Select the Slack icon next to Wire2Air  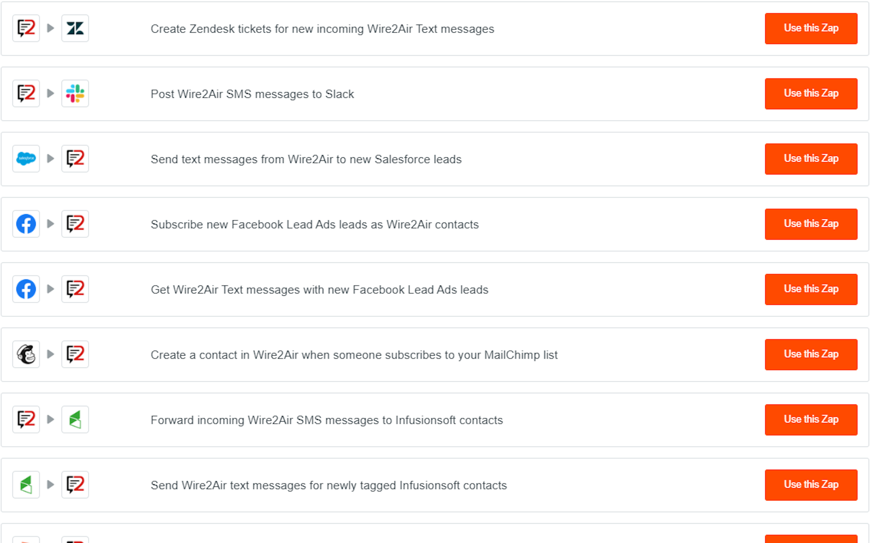click(75, 94)
